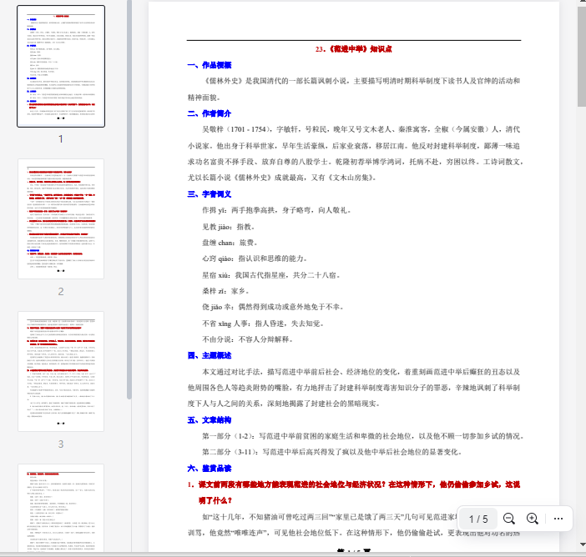Screen dimensions: 586x557
Task: Click the zoom out magnifier icon
Action: [x=509, y=519]
